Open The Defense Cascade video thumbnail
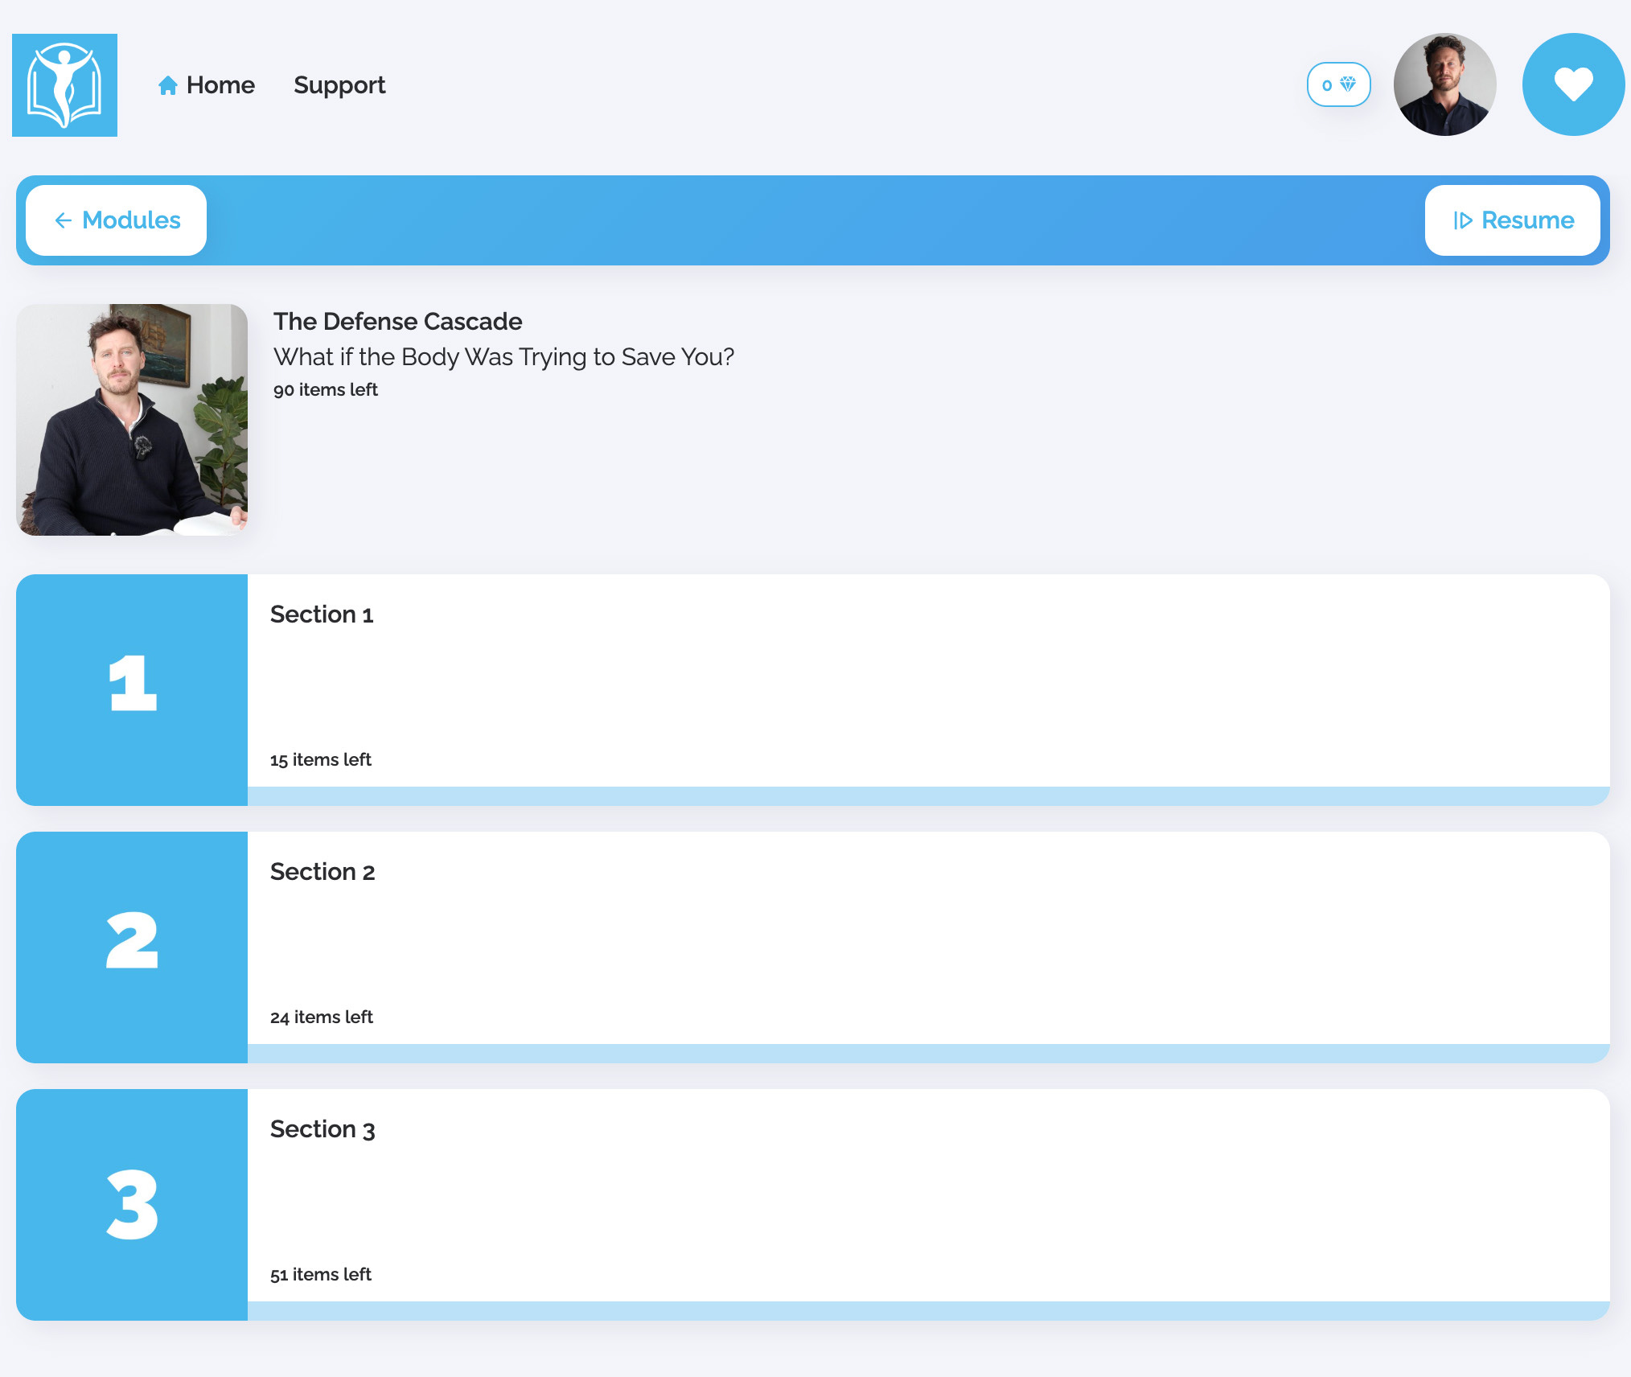This screenshot has height=1377, width=1631. tap(132, 419)
